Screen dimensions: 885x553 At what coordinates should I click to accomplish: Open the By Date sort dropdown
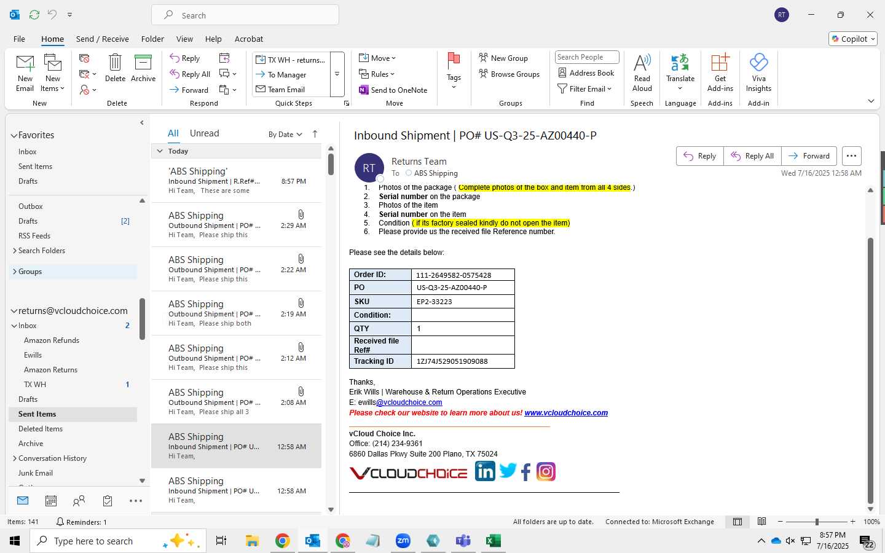[285, 134]
